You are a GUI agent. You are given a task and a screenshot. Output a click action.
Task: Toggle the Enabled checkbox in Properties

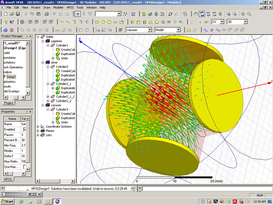[x=25, y=129]
